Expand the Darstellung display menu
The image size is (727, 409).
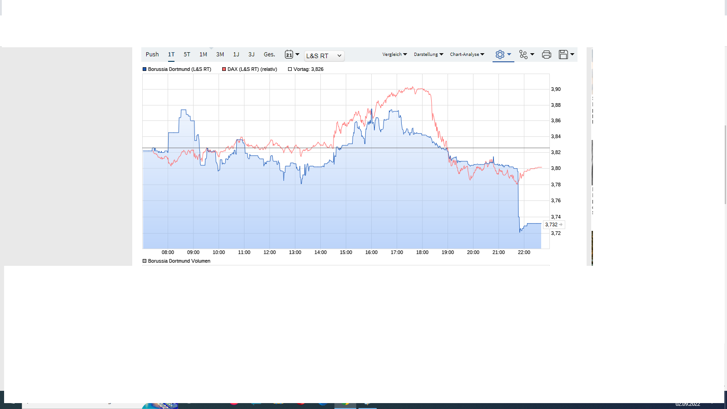[x=428, y=55]
